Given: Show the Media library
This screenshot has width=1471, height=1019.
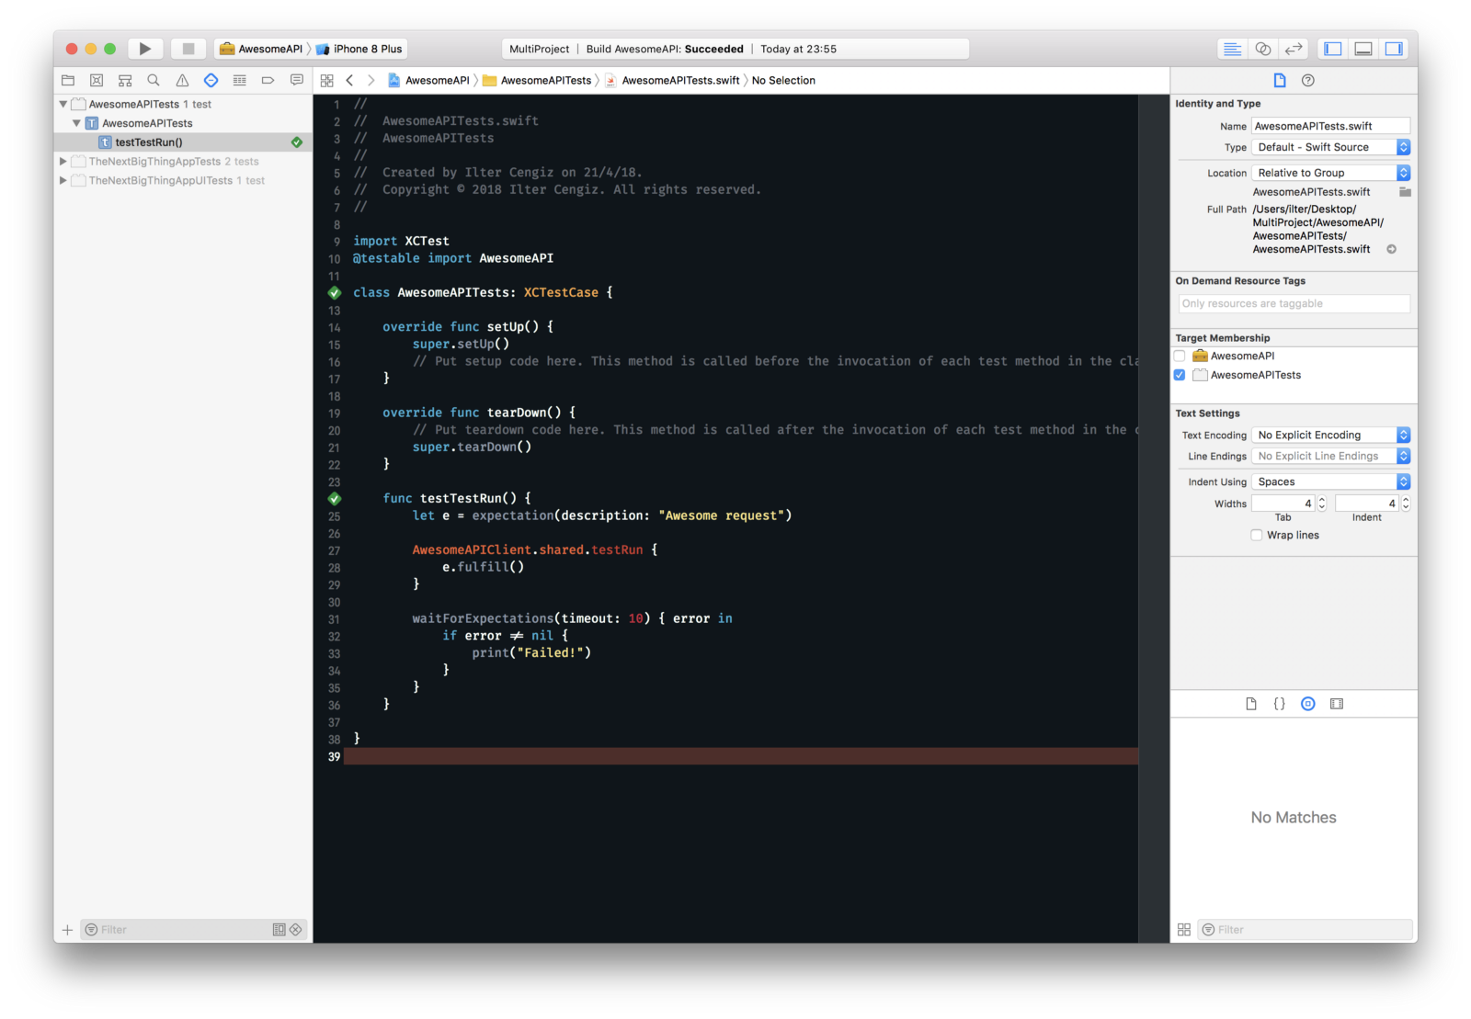Looking at the screenshot, I should [x=1337, y=704].
